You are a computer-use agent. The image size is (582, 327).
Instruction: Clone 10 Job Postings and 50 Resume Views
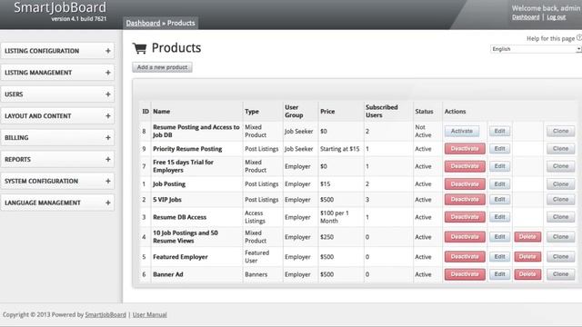coord(560,236)
